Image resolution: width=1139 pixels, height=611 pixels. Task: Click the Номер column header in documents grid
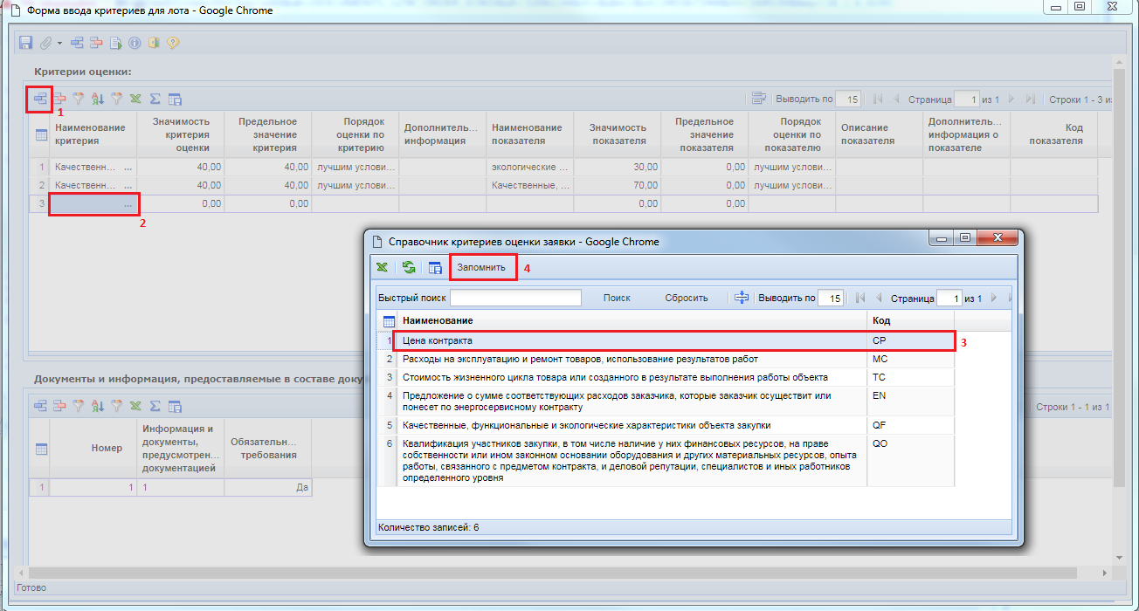pyautogui.click(x=93, y=448)
